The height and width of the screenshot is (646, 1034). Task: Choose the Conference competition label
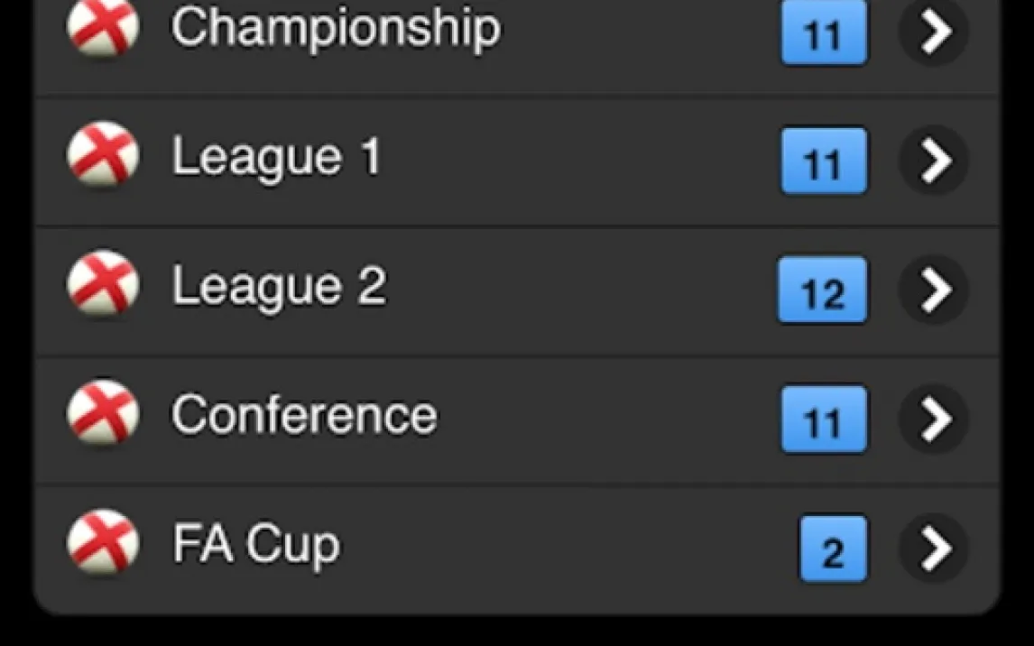tap(304, 415)
